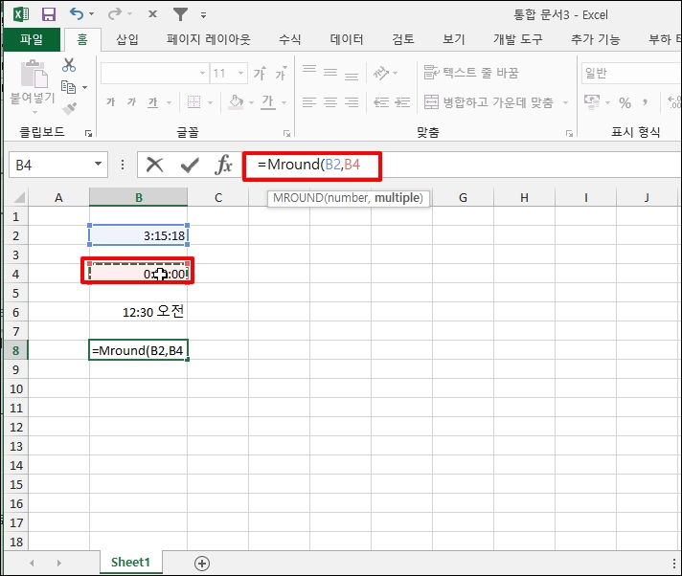Screen dimensions: 682x576
Task: Open the font group dialog launcher
Action: [x=286, y=134]
